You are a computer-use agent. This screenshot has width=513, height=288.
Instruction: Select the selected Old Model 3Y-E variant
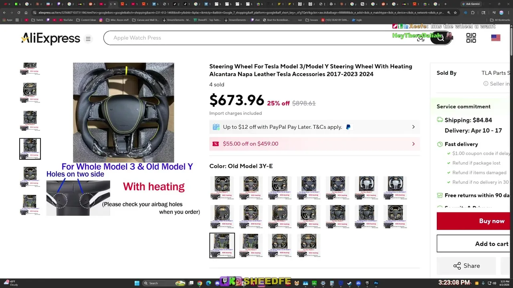pyautogui.click(x=222, y=245)
